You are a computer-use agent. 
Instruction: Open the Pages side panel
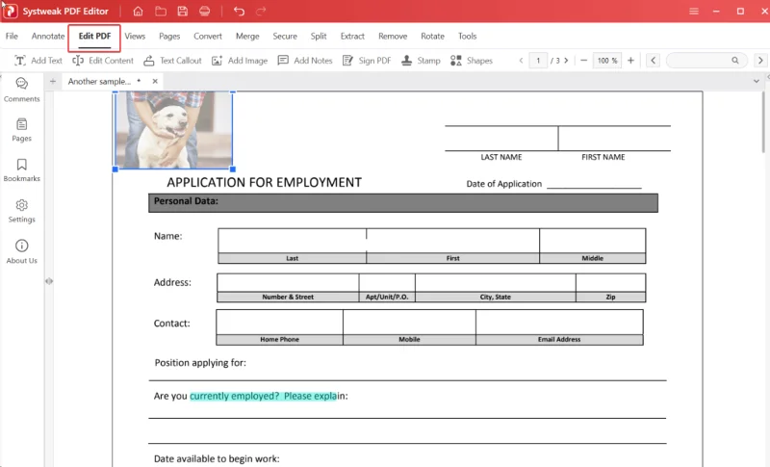coord(21,130)
